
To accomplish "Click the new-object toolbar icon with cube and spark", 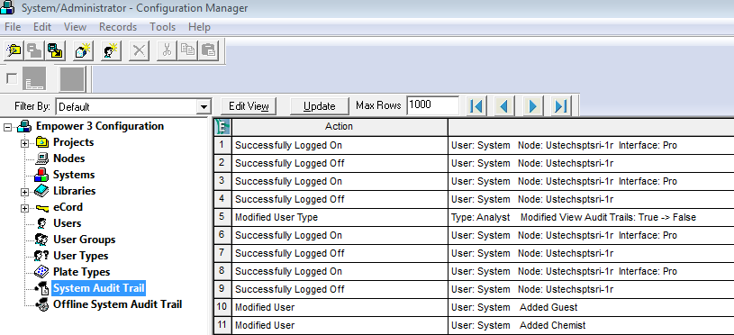I will pos(84,50).
